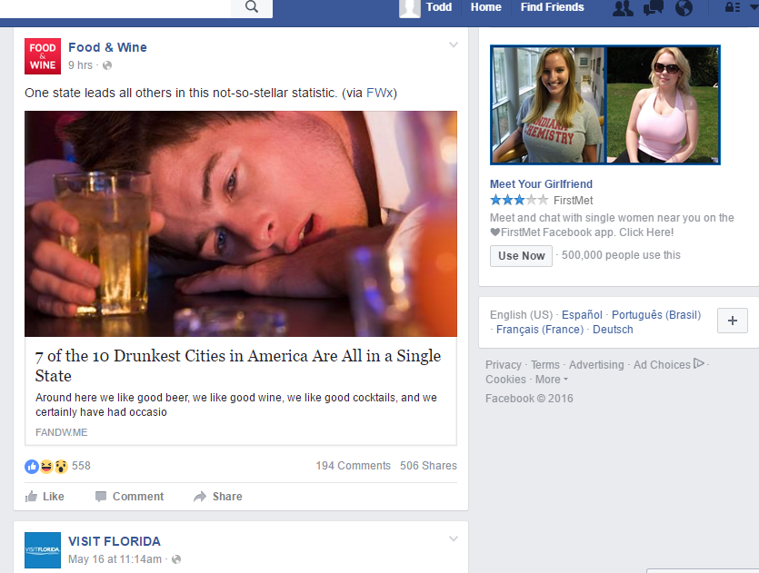The height and width of the screenshot is (573, 759).
Task: Expand the Food & Wine post options chevron
Action: coord(454,45)
